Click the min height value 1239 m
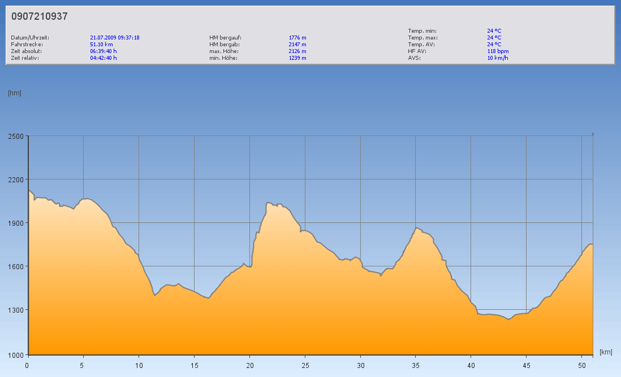 coord(297,58)
